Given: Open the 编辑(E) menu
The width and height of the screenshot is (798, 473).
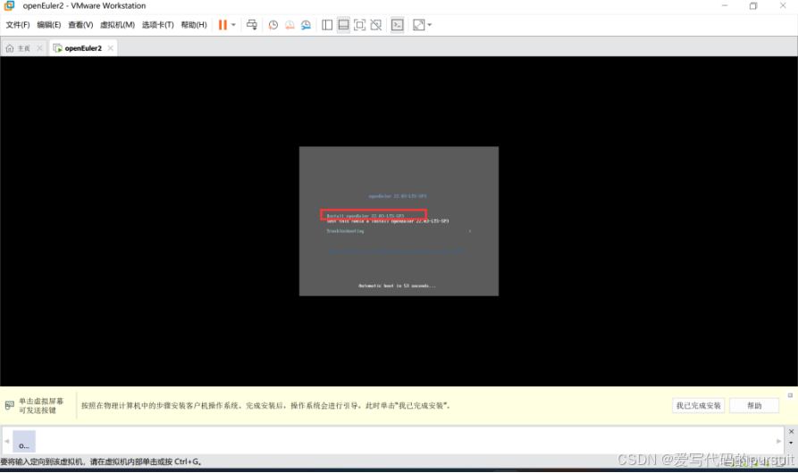Looking at the screenshot, I should click(x=49, y=25).
